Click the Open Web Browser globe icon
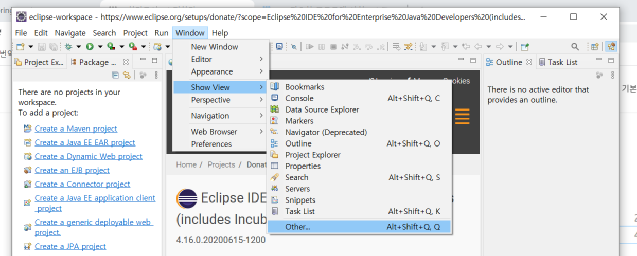Screen dimensions: 637x256 pyautogui.click(x=157, y=47)
